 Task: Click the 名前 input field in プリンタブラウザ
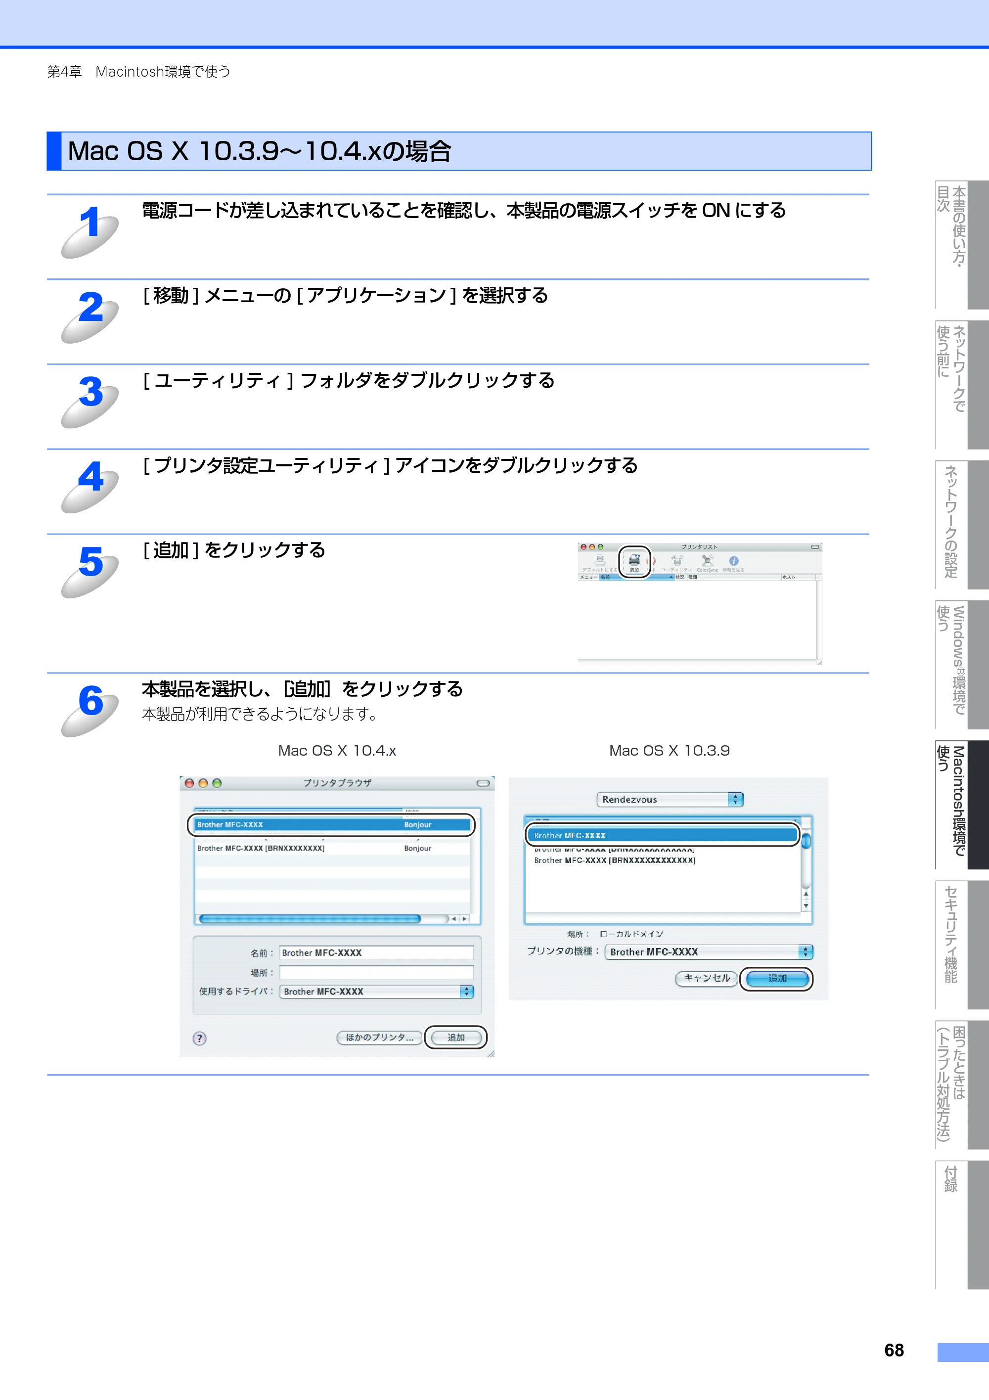point(376,952)
